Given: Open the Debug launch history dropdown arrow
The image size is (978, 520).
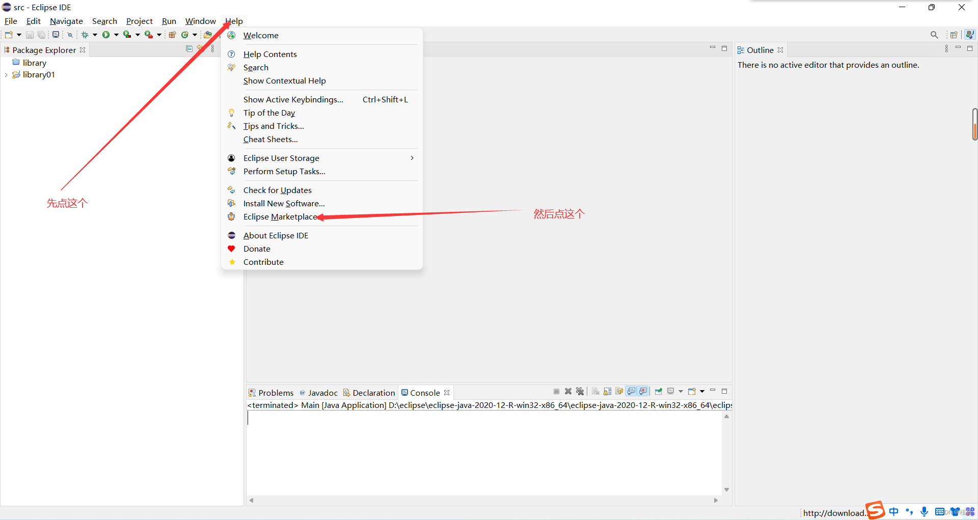Looking at the screenshot, I should click(x=95, y=35).
